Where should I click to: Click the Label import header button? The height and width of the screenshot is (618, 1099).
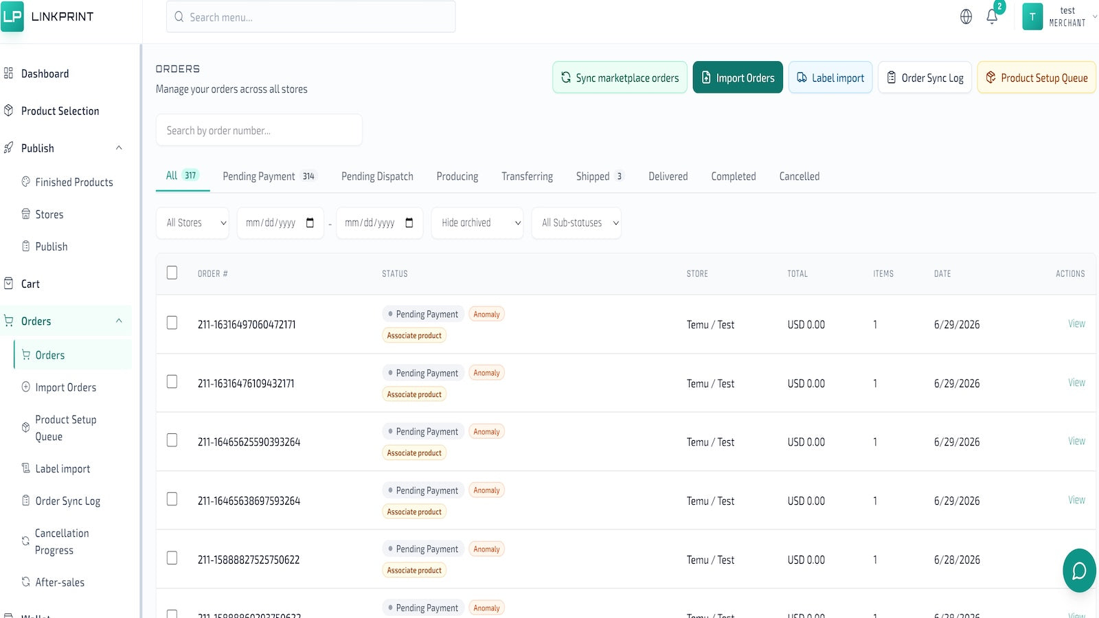830,78
